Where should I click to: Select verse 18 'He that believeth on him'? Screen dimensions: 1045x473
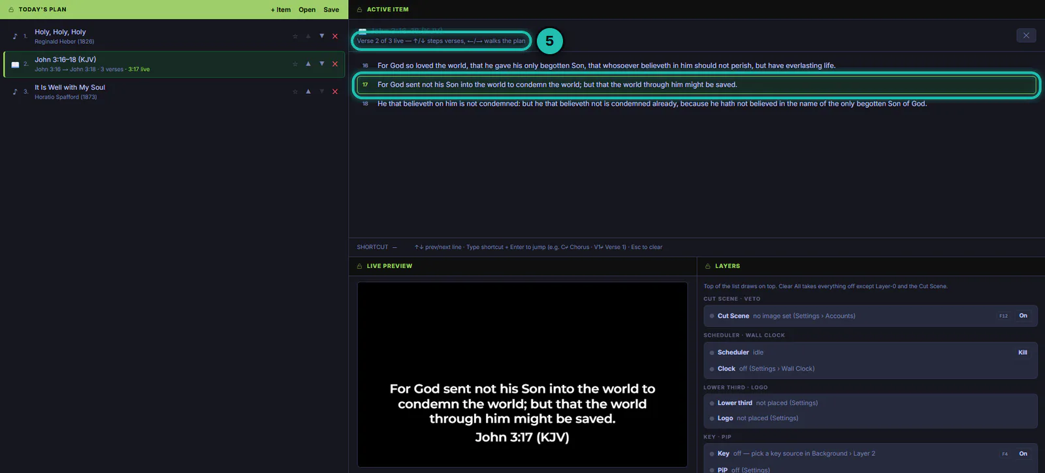[696, 104]
